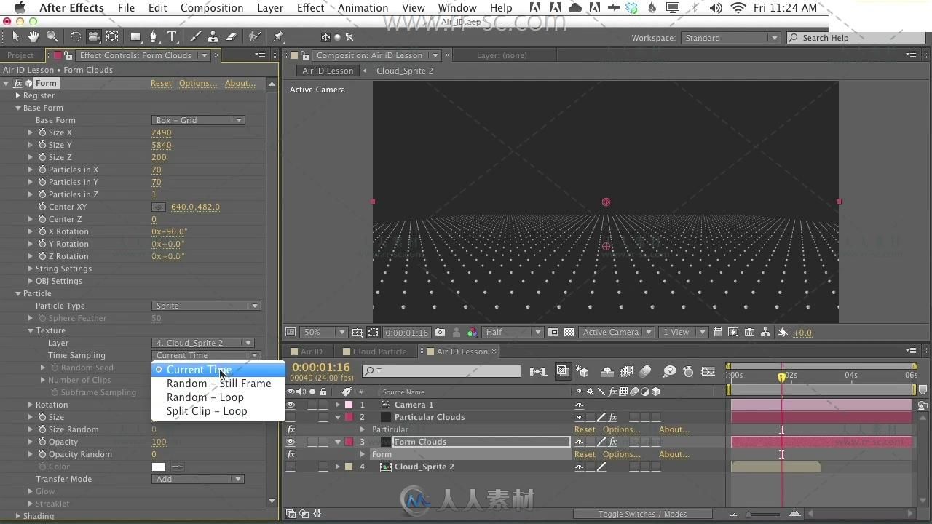The height and width of the screenshot is (524, 932).
Task: Toggle transparency grid in viewer
Action: [x=569, y=332]
